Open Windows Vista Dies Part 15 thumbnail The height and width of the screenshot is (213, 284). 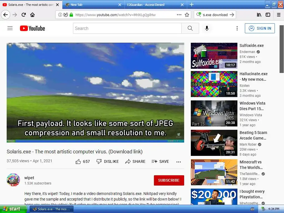point(214,113)
